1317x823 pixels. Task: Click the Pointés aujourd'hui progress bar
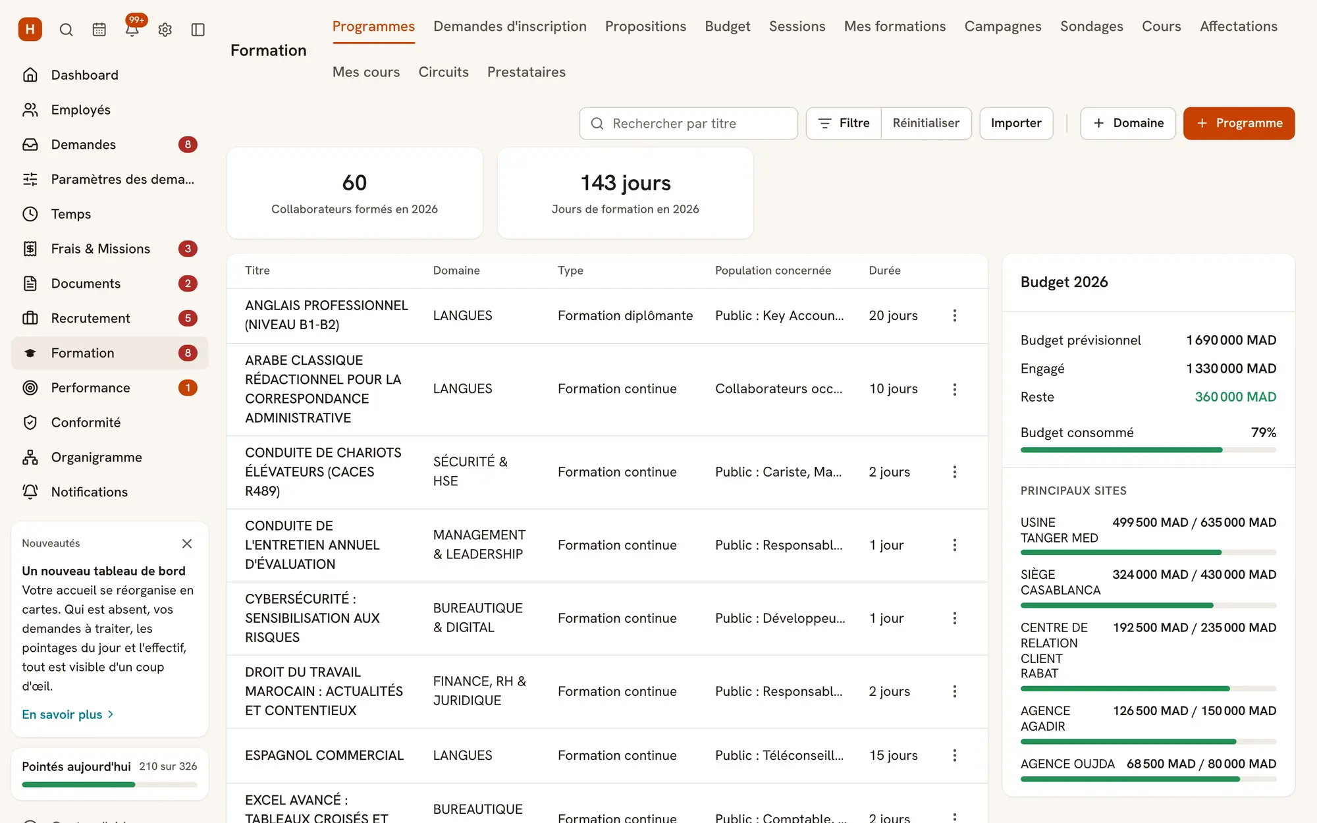tap(109, 785)
